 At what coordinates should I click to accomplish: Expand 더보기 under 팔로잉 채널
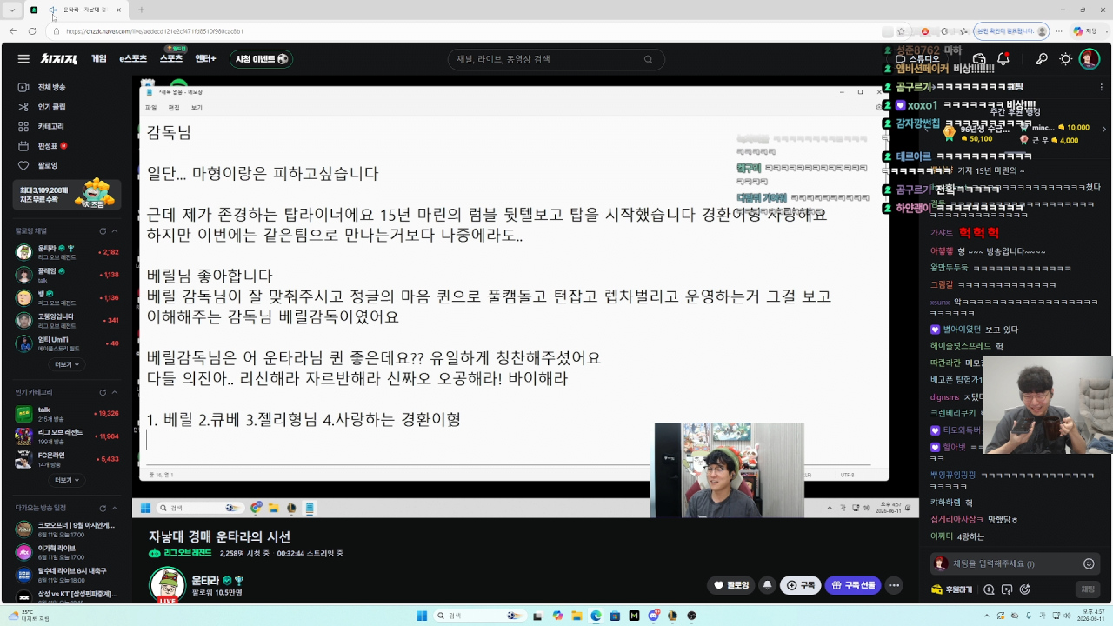[x=66, y=364]
